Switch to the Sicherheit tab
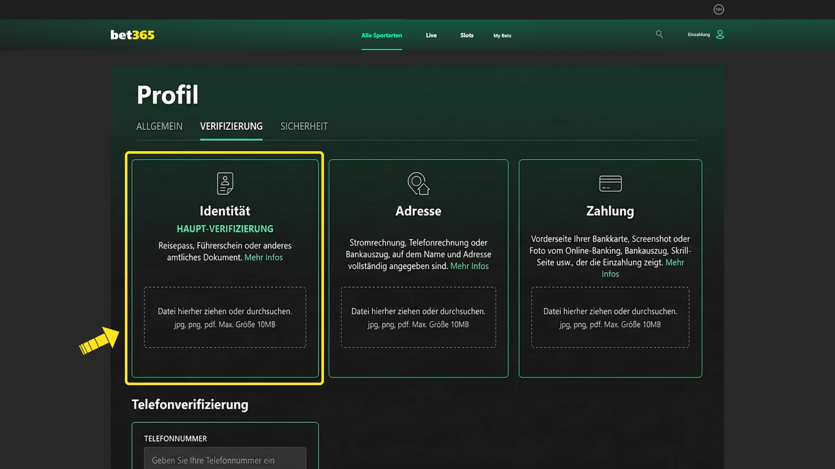The height and width of the screenshot is (469, 835). pyautogui.click(x=304, y=126)
